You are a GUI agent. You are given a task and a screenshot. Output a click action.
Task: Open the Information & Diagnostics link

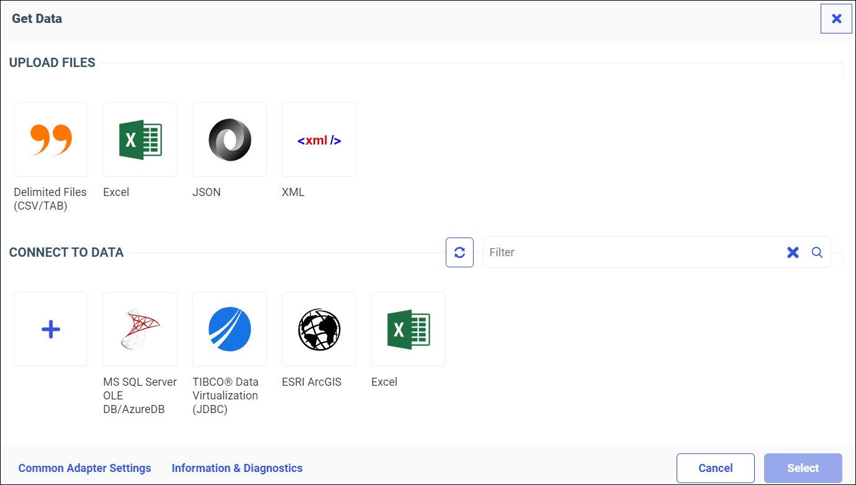237,468
